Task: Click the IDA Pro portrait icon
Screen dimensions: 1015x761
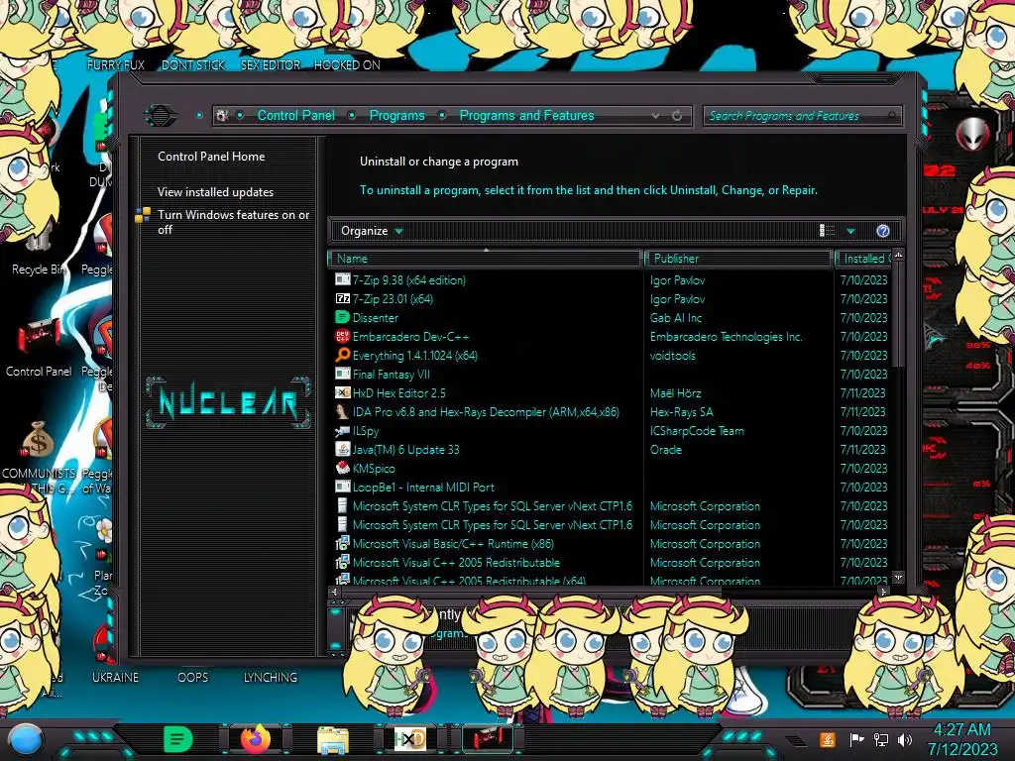Action: 342,411
